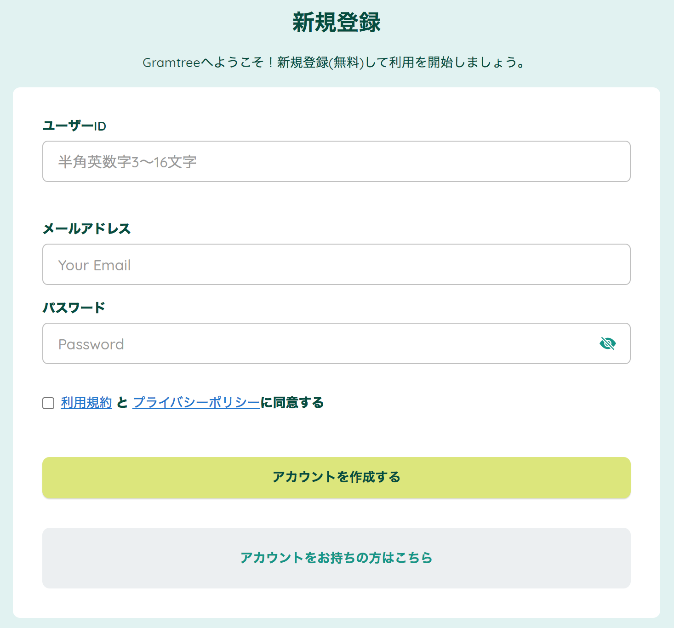Click the 半角英数字3〜16文字 placeholder text
This screenshot has width=674, height=628.
coord(127,162)
